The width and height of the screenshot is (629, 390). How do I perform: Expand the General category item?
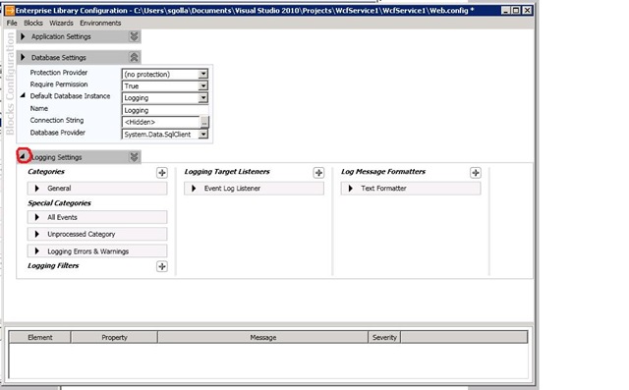[x=37, y=189]
